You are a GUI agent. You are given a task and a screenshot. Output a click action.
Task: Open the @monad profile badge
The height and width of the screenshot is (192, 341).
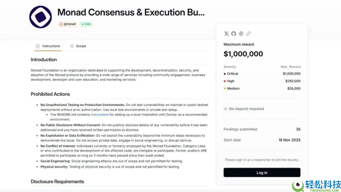click(68, 24)
